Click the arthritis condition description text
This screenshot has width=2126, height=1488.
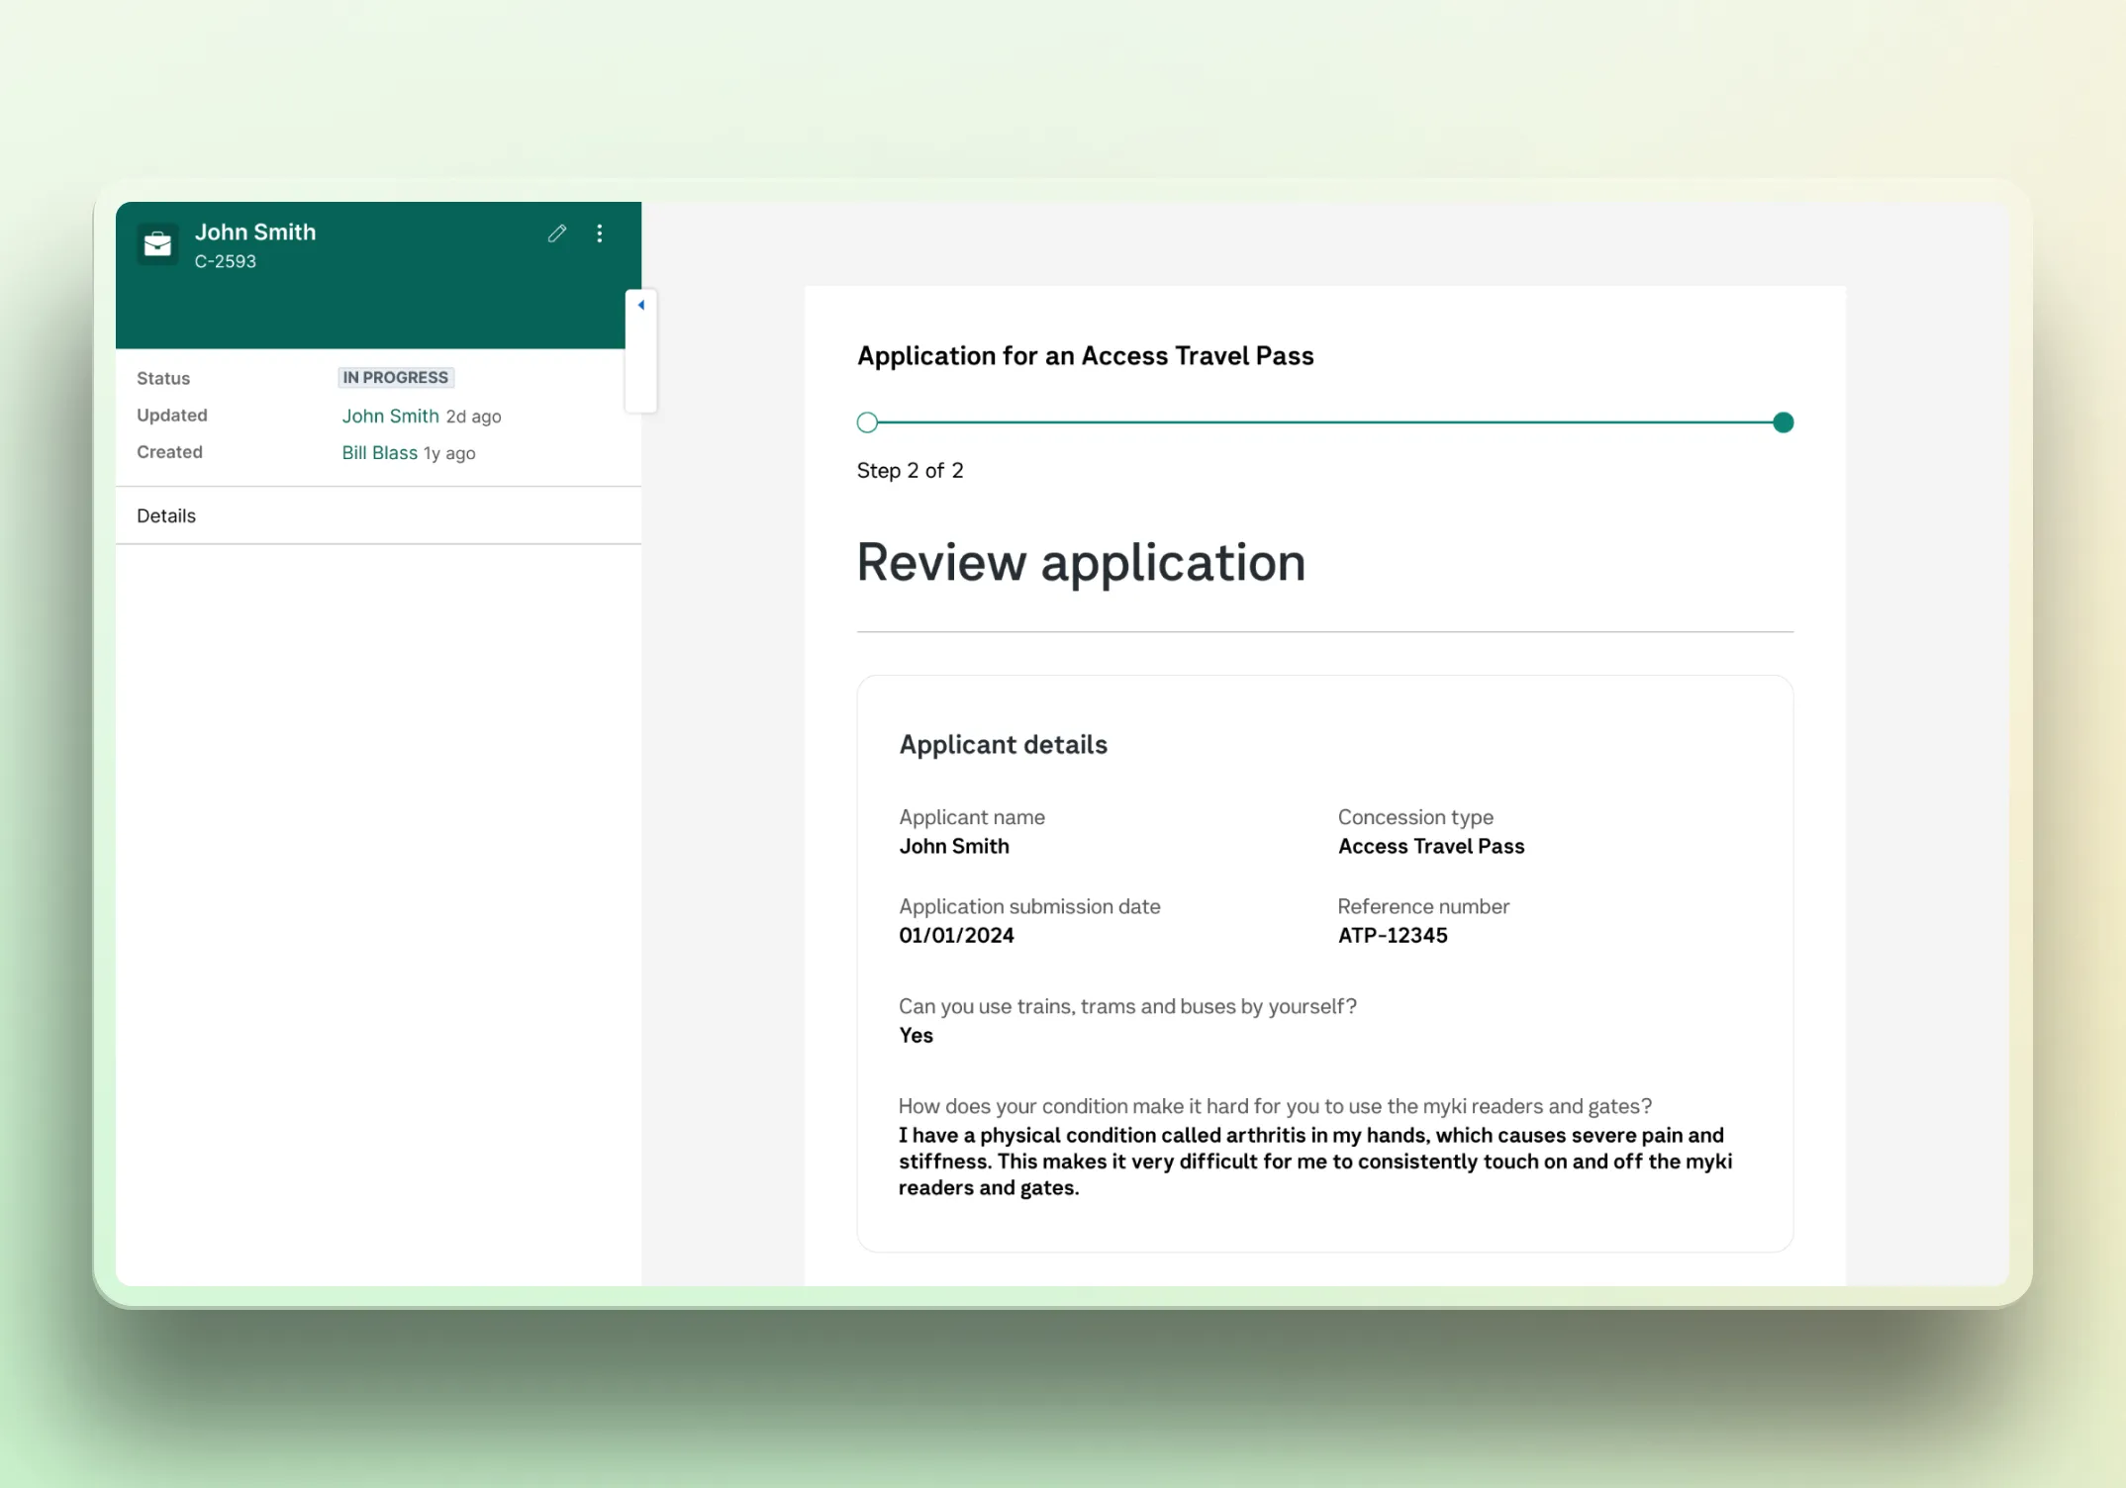1314,1162
